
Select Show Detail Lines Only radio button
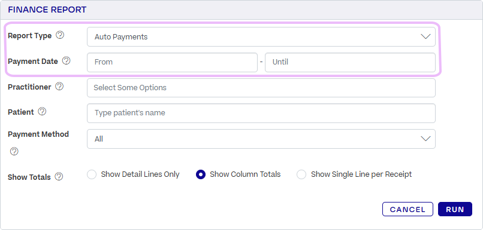92,174
